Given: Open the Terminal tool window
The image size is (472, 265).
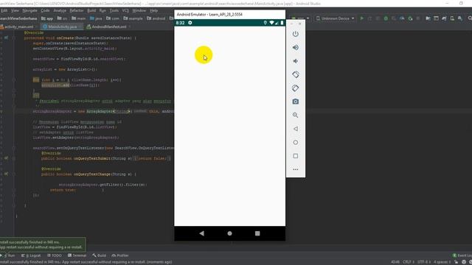Looking at the screenshot, I should point(77,255).
